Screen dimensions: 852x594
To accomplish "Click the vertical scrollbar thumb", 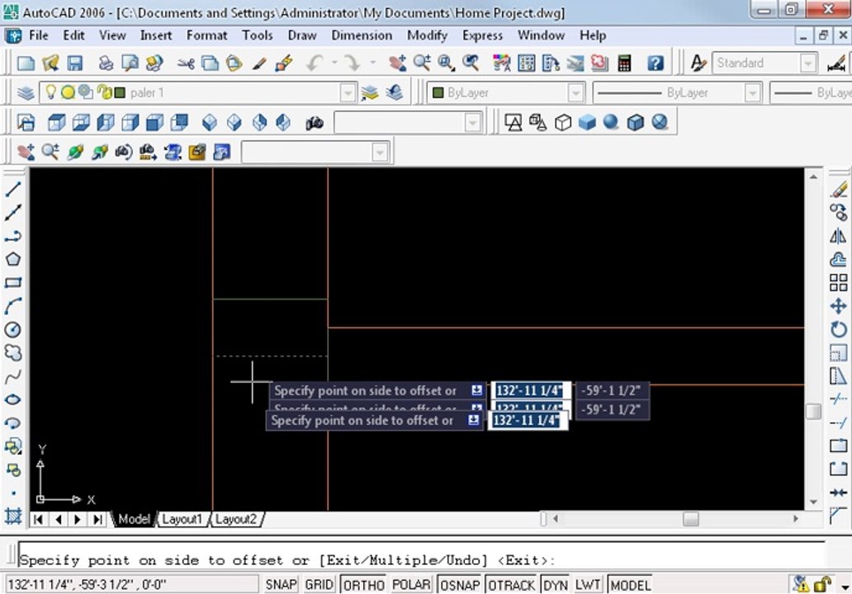I will coord(813,412).
